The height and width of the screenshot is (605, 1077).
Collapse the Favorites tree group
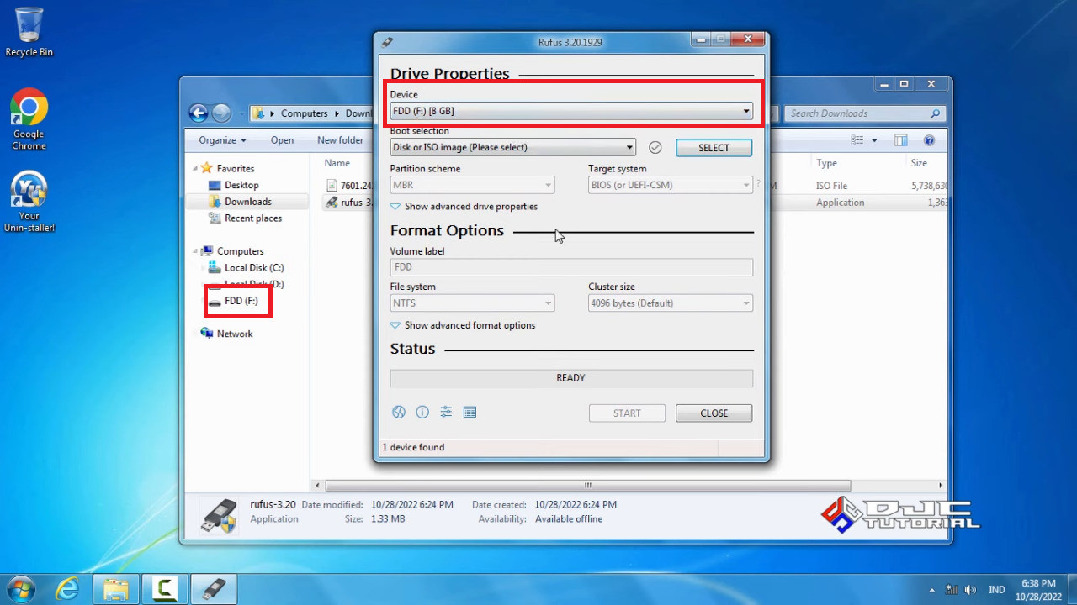pyautogui.click(x=197, y=168)
